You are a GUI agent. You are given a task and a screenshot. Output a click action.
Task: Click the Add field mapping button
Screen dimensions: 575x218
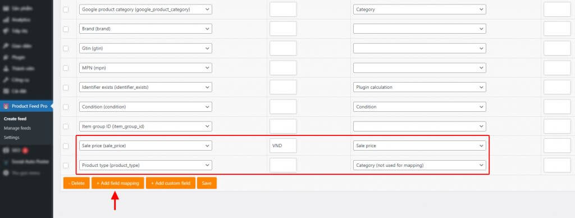tap(118, 183)
